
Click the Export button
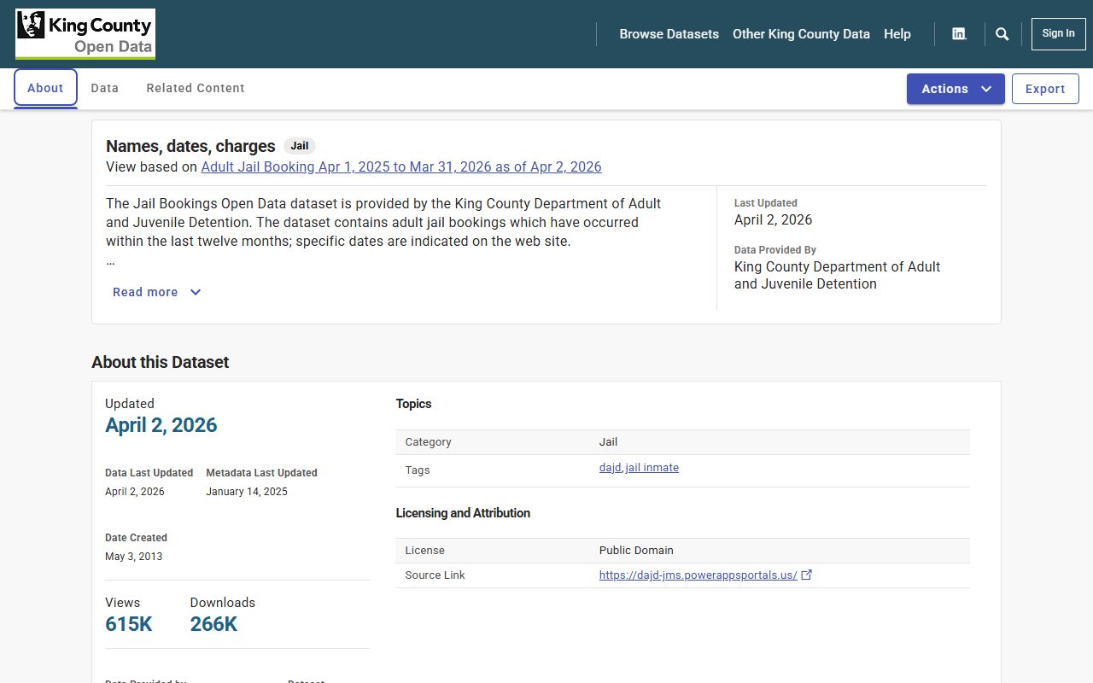(x=1045, y=89)
